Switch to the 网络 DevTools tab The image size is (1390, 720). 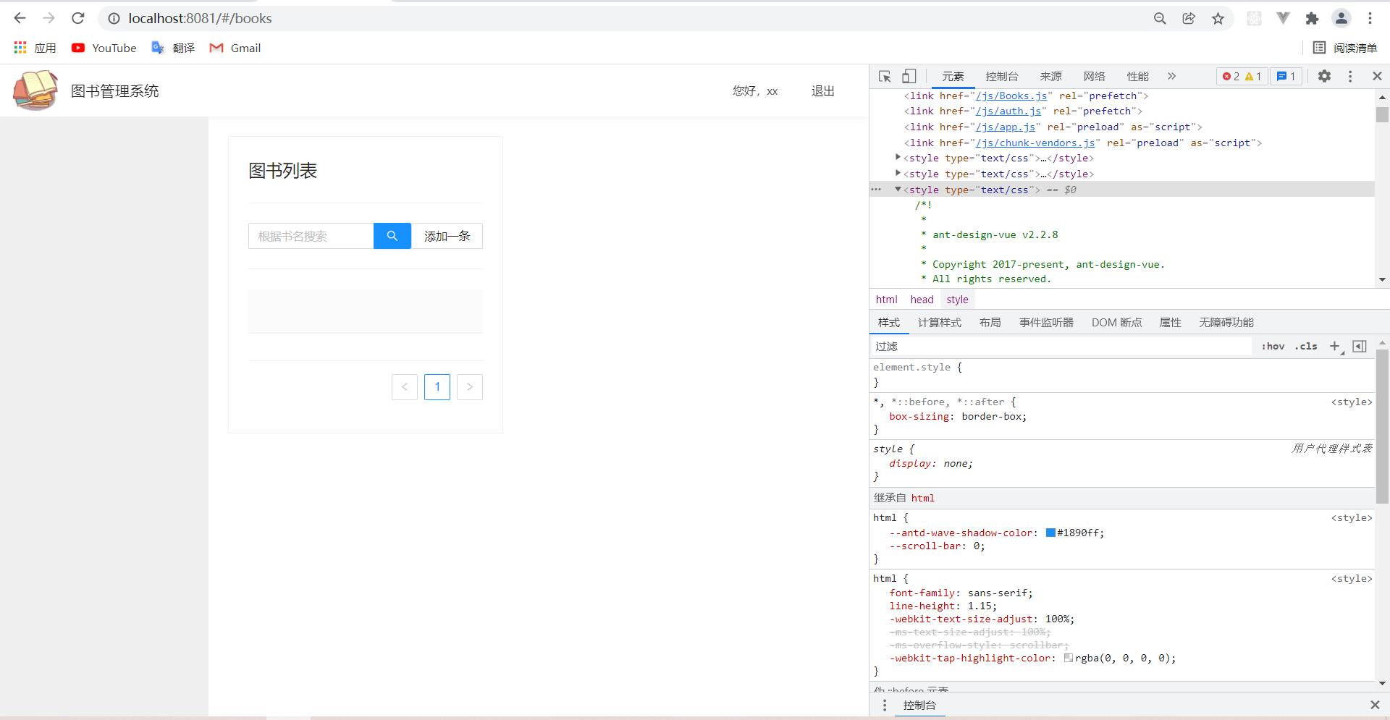(1094, 76)
